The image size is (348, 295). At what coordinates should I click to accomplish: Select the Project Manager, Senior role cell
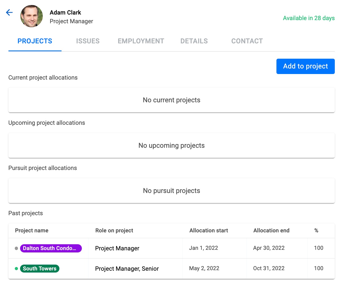click(x=127, y=269)
